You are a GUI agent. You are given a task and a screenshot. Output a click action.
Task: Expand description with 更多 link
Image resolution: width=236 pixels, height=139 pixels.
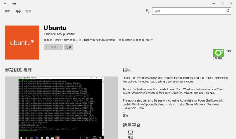point(126,116)
